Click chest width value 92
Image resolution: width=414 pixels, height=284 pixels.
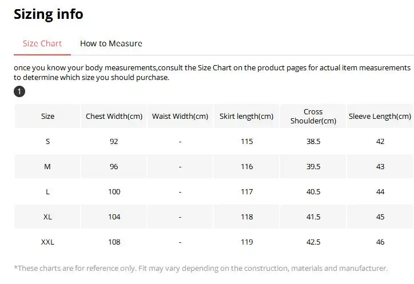click(114, 142)
